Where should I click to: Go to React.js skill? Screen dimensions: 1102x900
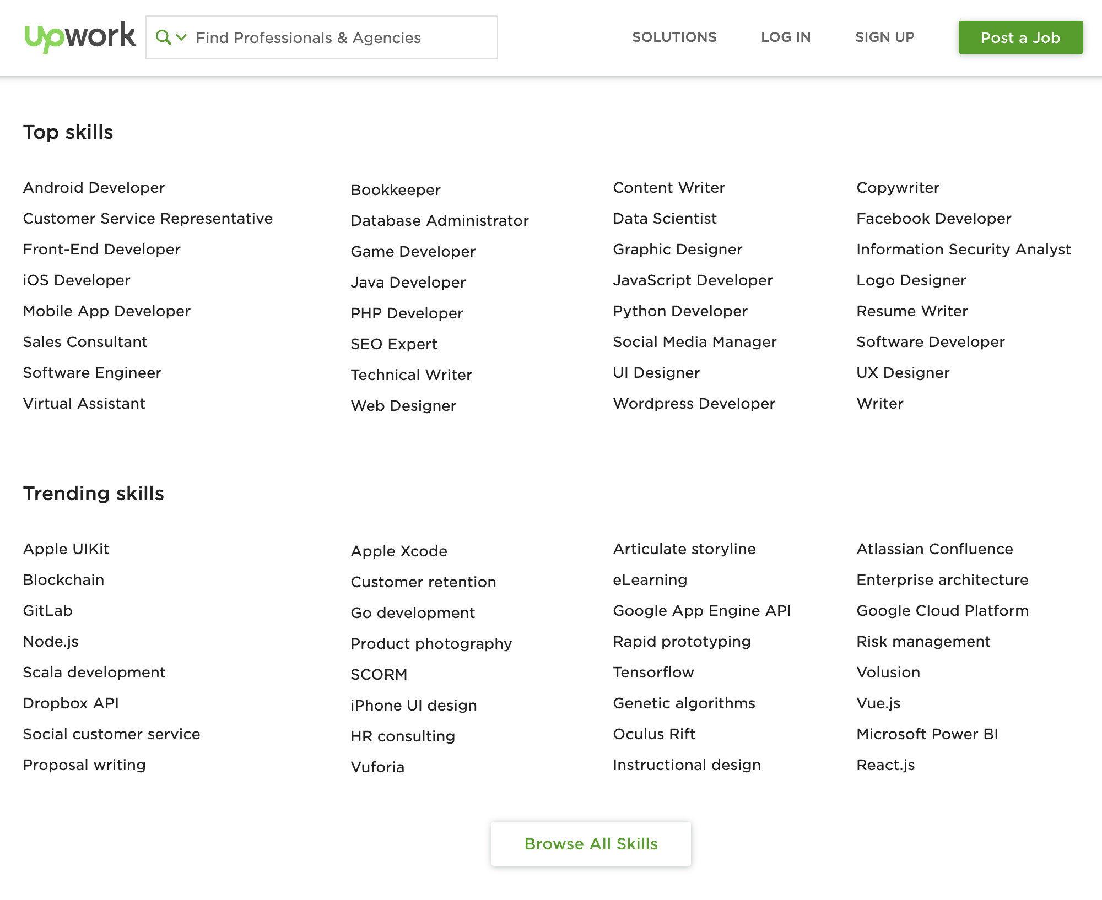885,765
